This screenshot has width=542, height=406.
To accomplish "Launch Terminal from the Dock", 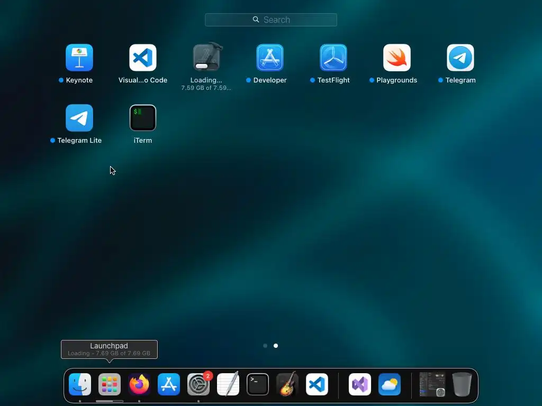I will point(258,384).
